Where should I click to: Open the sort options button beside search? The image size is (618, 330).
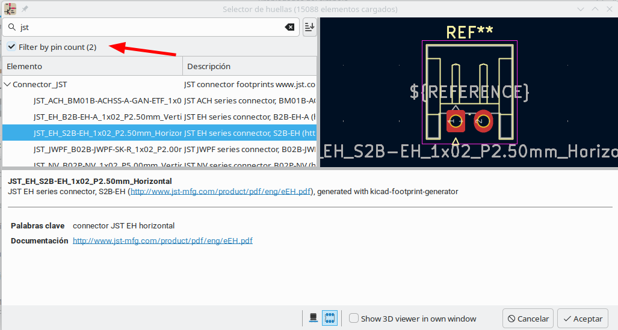(x=309, y=27)
